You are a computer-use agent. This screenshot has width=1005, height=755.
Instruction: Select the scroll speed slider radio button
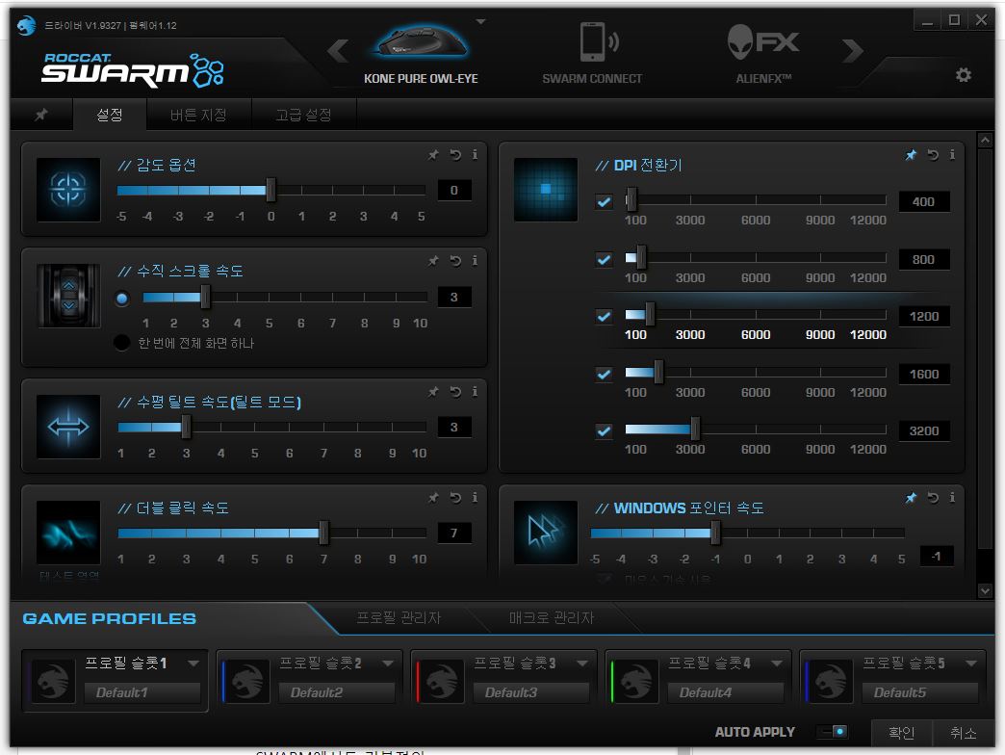tap(122, 299)
